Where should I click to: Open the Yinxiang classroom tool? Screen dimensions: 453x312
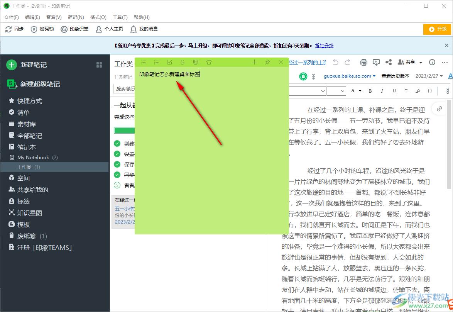(74, 29)
